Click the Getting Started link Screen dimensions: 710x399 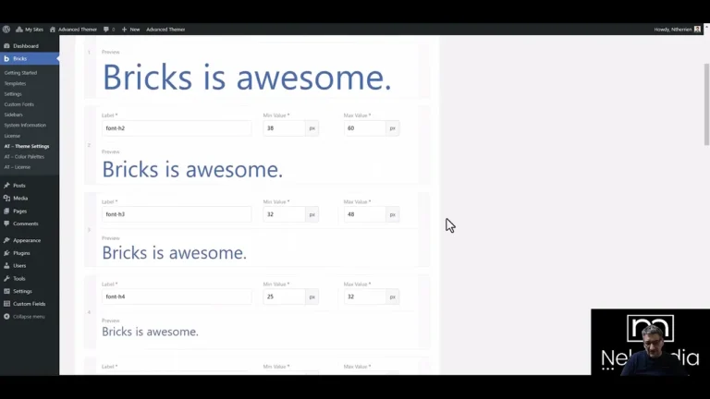point(20,72)
